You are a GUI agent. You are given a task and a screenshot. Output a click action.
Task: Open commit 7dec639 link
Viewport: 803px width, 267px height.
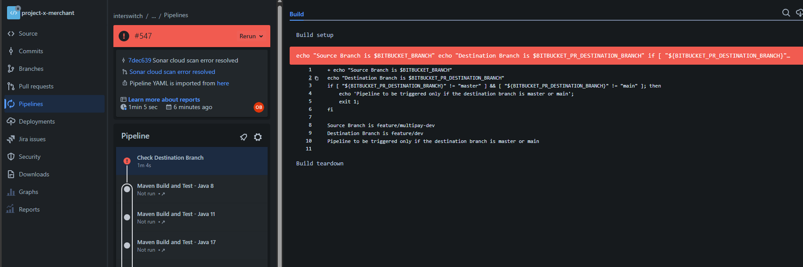click(139, 60)
